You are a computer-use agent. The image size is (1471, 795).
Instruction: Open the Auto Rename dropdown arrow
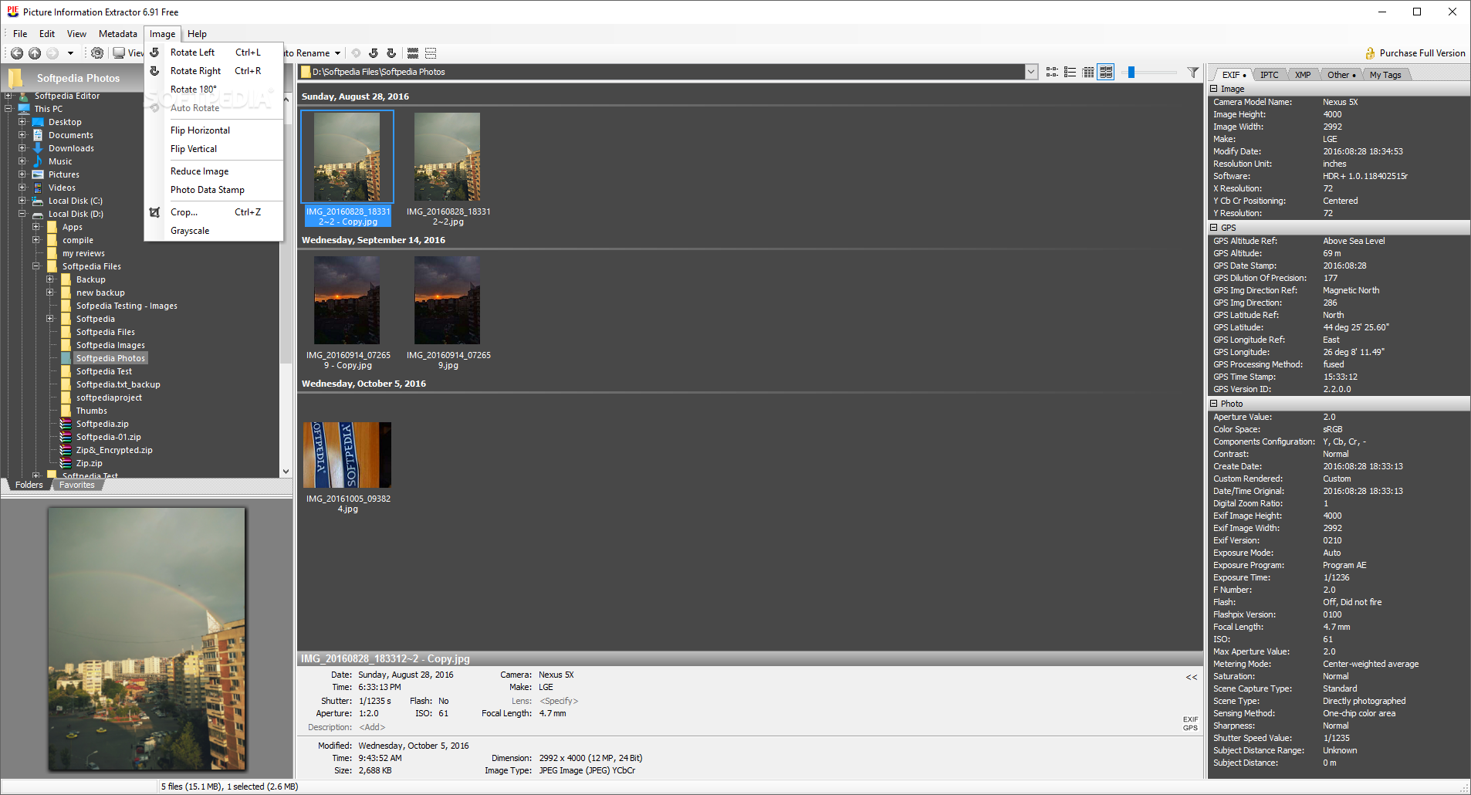337,53
